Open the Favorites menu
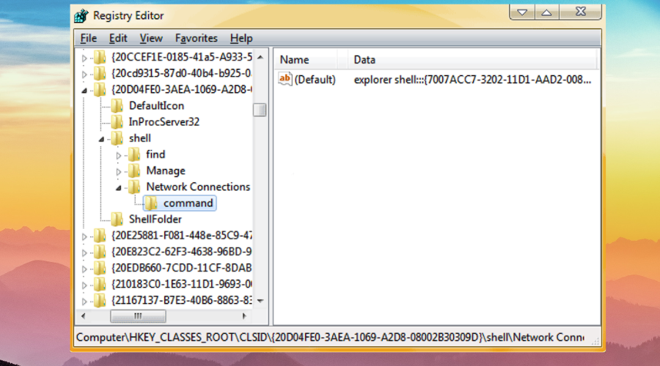This screenshot has height=366, width=660. click(196, 38)
